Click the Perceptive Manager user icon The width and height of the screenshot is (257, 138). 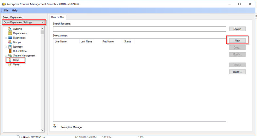[55, 126]
